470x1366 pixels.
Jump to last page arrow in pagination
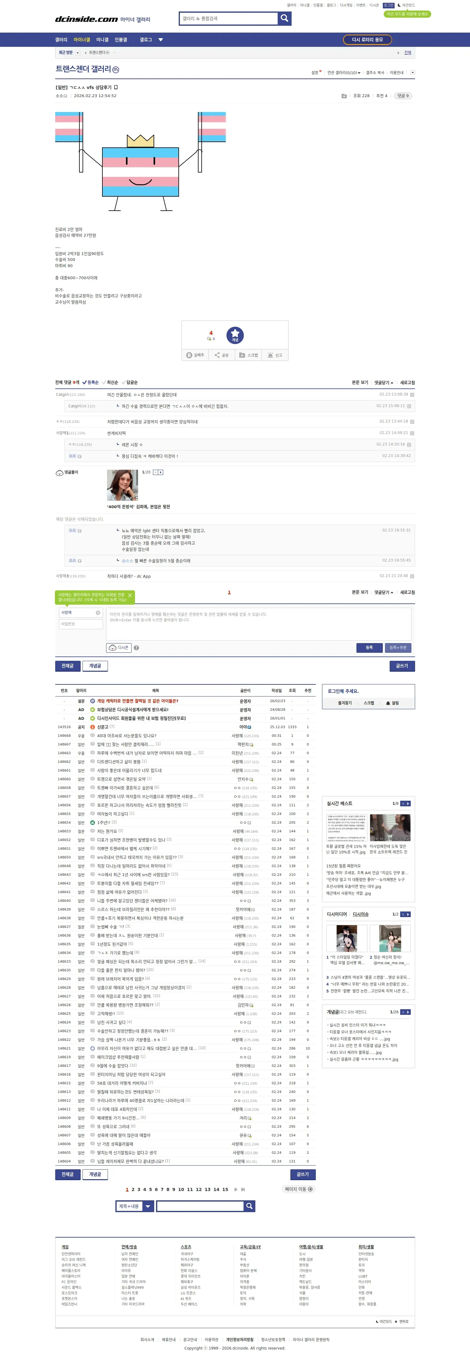click(x=243, y=1189)
